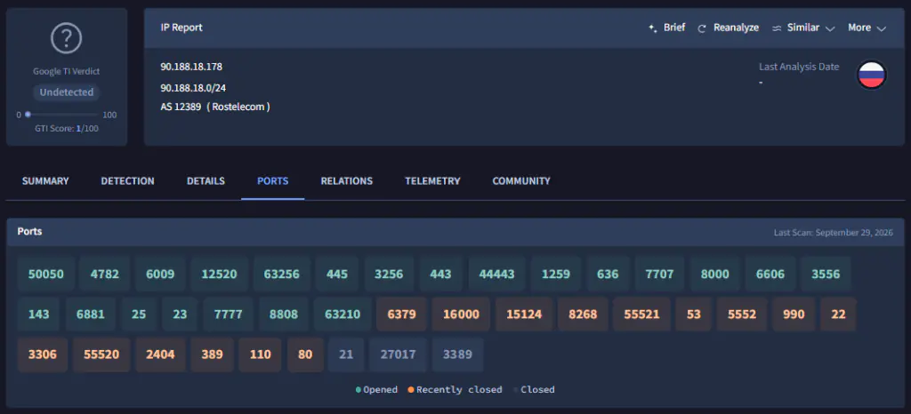Click port chip 63256

click(x=282, y=275)
